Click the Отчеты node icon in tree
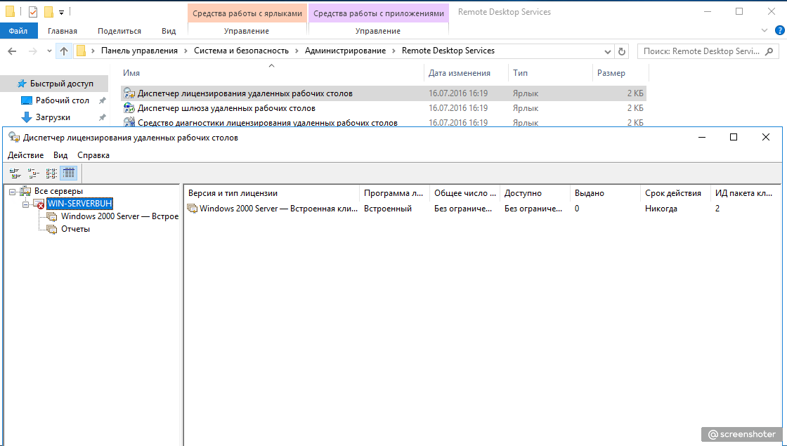This screenshot has width=787, height=446. tap(52, 229)
